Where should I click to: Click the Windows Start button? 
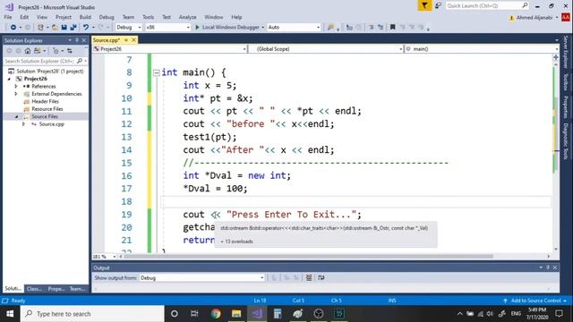point(10,314)
